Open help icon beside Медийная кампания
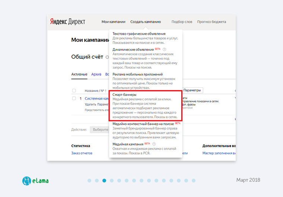Screen dimensions: 283x197 (154, 144)
